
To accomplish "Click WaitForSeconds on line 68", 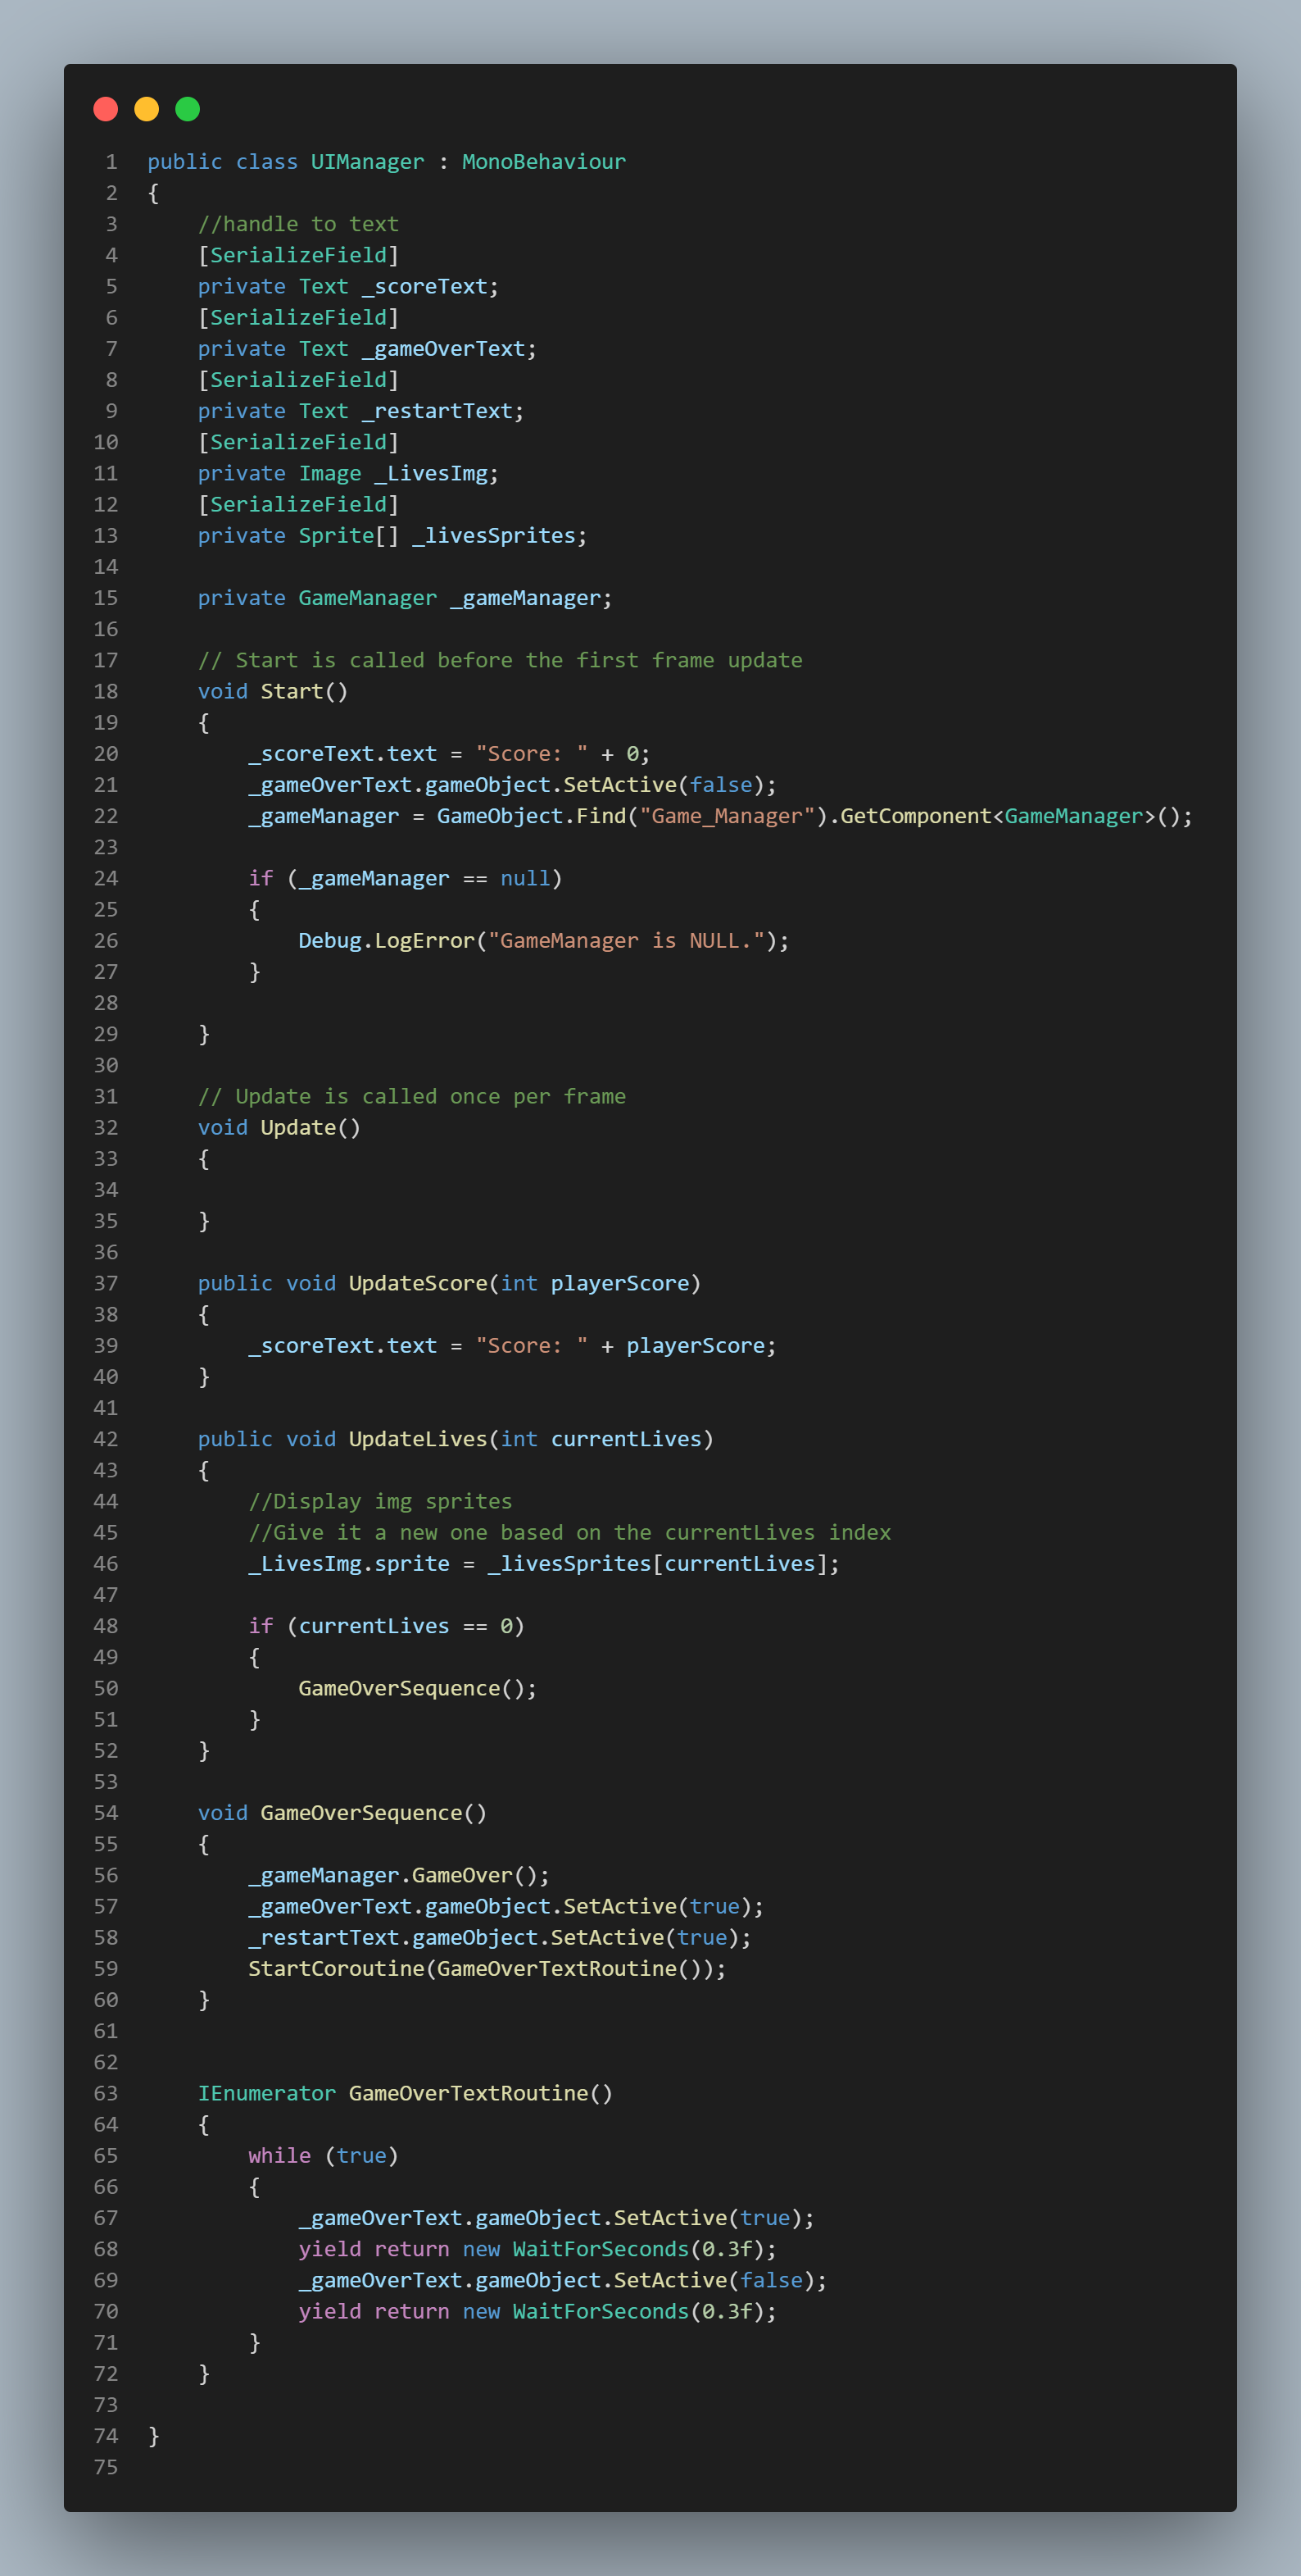I will pyautogui.click(x=601, y=2250).
